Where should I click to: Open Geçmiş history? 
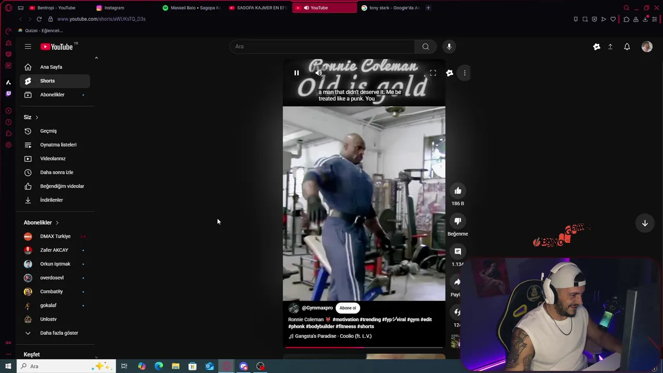pyautogui.click(x=55, y=131)
